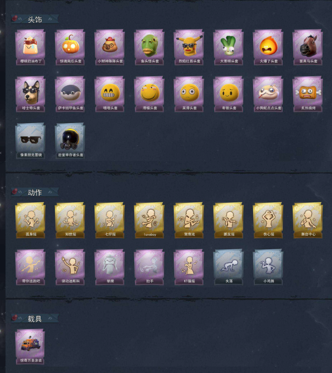Pick the crawling 失落 emote
The height and width of the screenshot is (373, 332).
coord(228,267)
